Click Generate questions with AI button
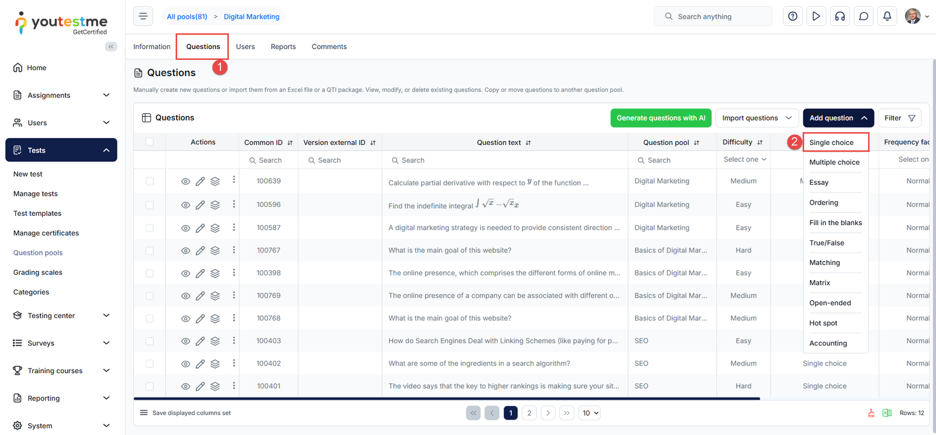 click(660, 118)
